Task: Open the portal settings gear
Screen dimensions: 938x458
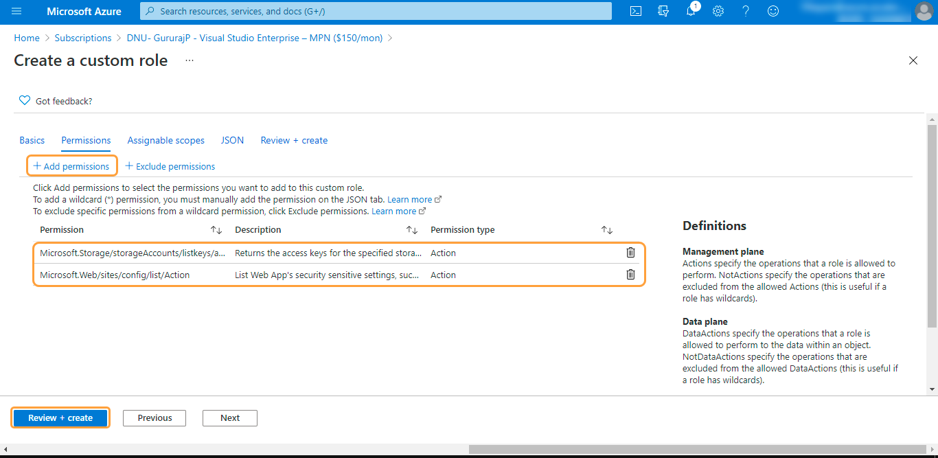Action: (x=718, y=12)
